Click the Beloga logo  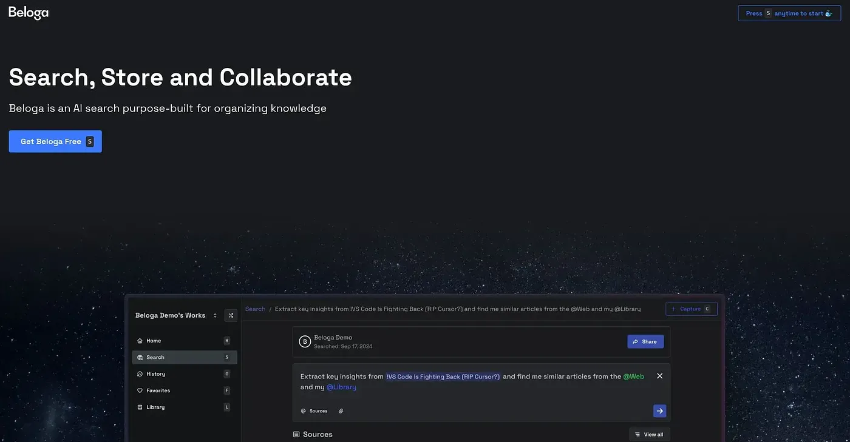pyautogui.click(x=29, y=13)
